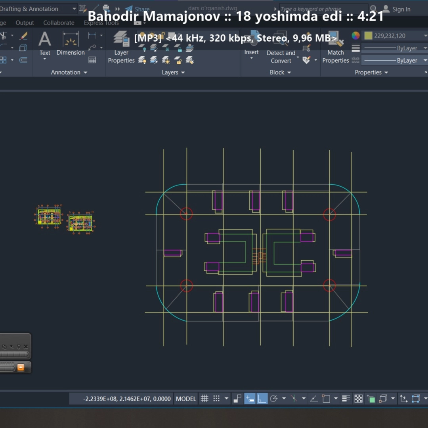Open the Dimension tool
The image size is (428, 428).
pyautogui.click(x=71, y=44)
